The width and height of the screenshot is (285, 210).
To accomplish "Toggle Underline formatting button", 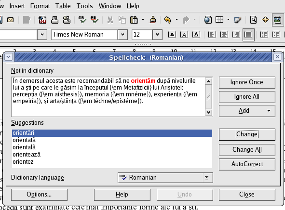I will 196,35.
